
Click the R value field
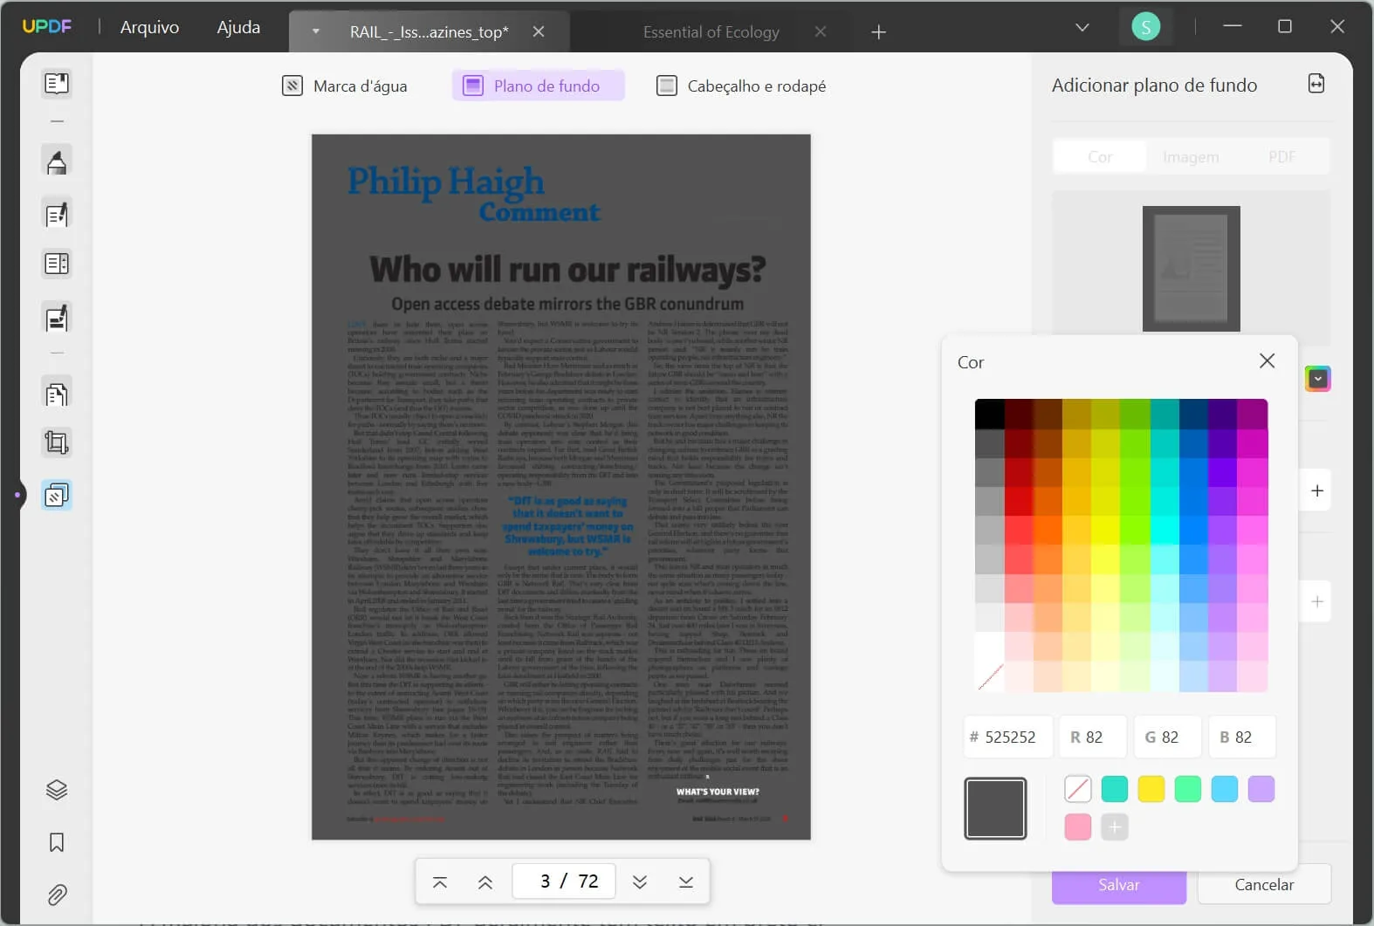coord(1092,737)
